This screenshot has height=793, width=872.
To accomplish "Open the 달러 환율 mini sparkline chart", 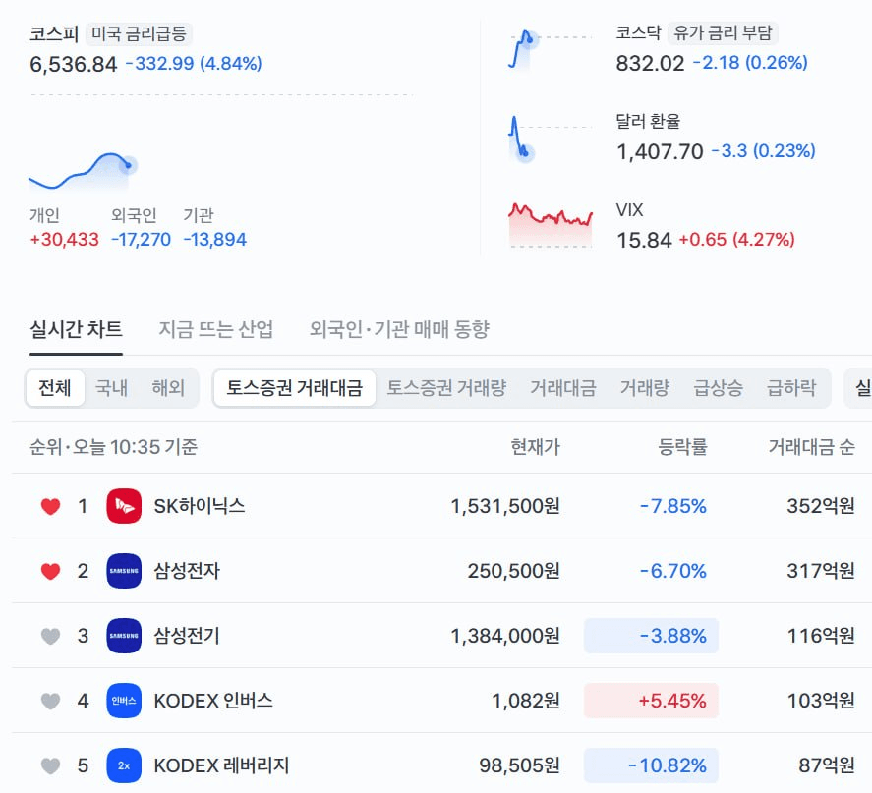I will [x=551, y=139].
